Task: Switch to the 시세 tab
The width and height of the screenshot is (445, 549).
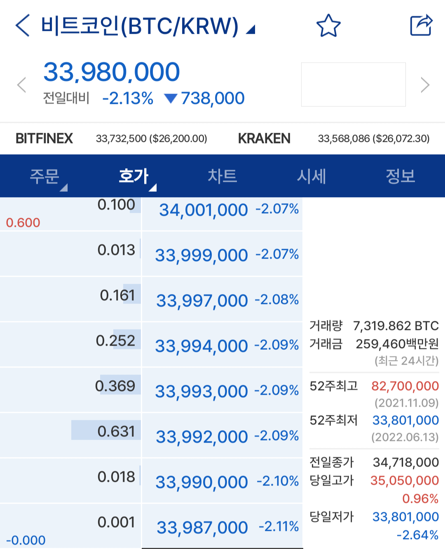Action: coord(311,176)
